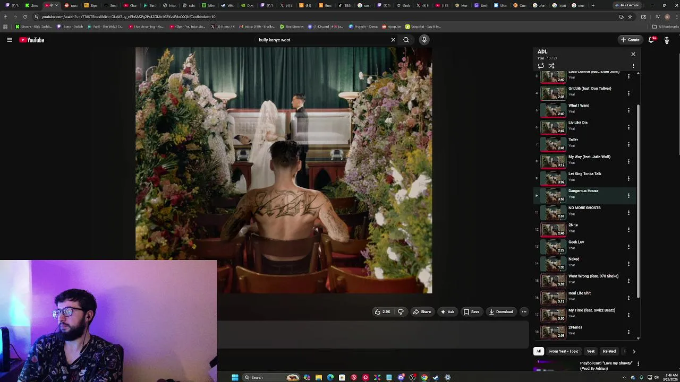This screenshot has width=680, height=382.
Task: Open options menu for Geek Luv
Action: 628,247
